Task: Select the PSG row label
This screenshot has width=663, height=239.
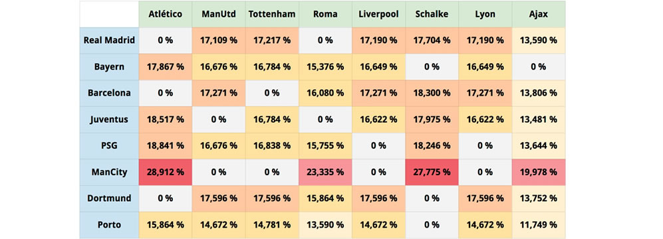Action: (x=109, y=146)
